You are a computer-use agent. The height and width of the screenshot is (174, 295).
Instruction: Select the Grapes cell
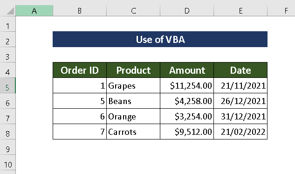coord(133,85)
